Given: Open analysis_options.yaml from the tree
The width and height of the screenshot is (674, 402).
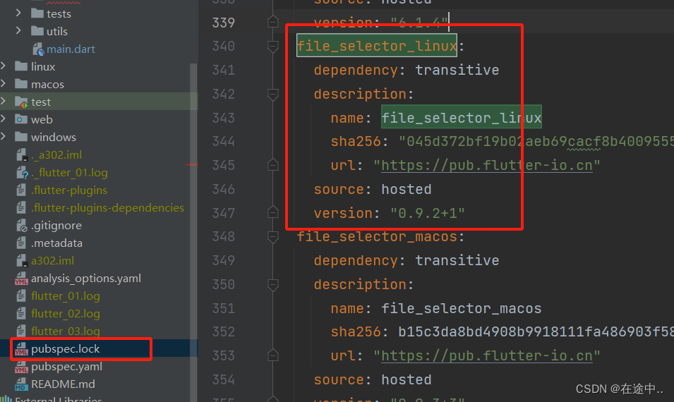Looking at the screenshot, I should coord(86,279).
